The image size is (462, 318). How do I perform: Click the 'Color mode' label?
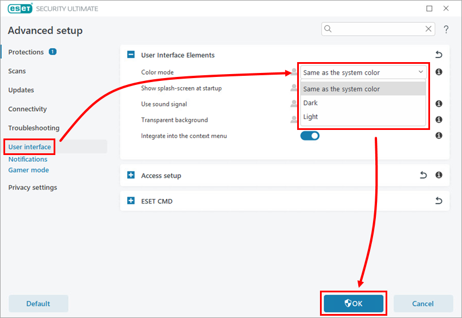click(157, 72)
